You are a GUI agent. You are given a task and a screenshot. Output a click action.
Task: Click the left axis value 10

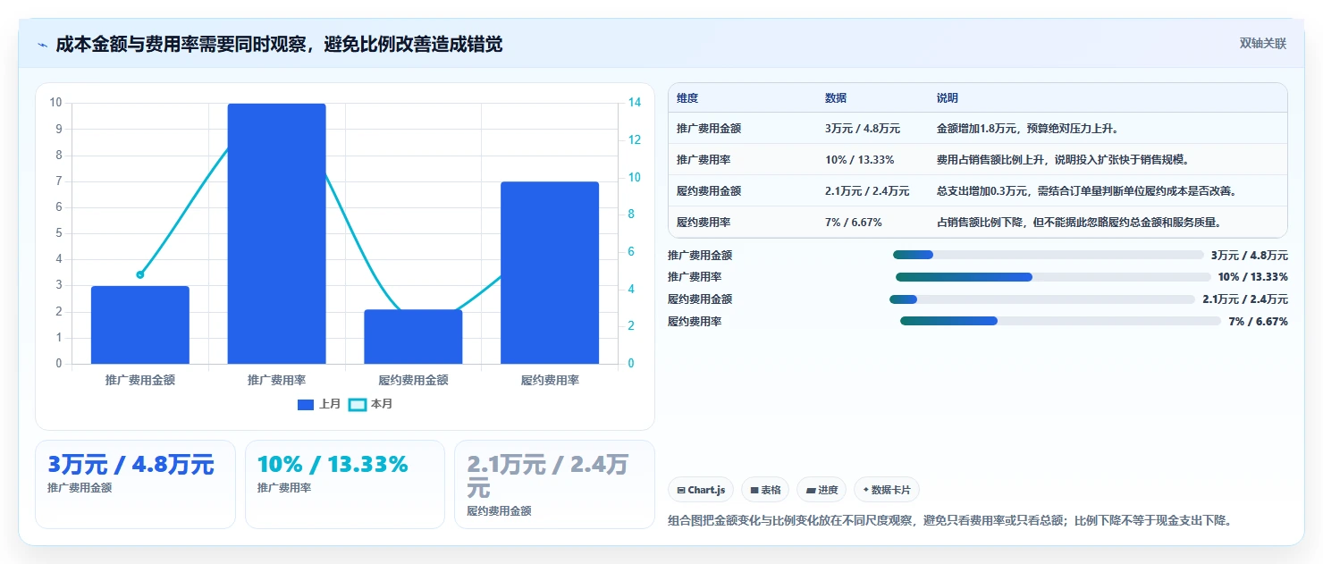[x=55, y=103]
